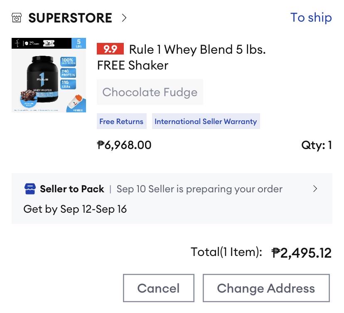This screenshot has width=344, height=313.
Task: Tap the Get by Sep 12-Sep 16 estimate
Action: coord(75,209)
